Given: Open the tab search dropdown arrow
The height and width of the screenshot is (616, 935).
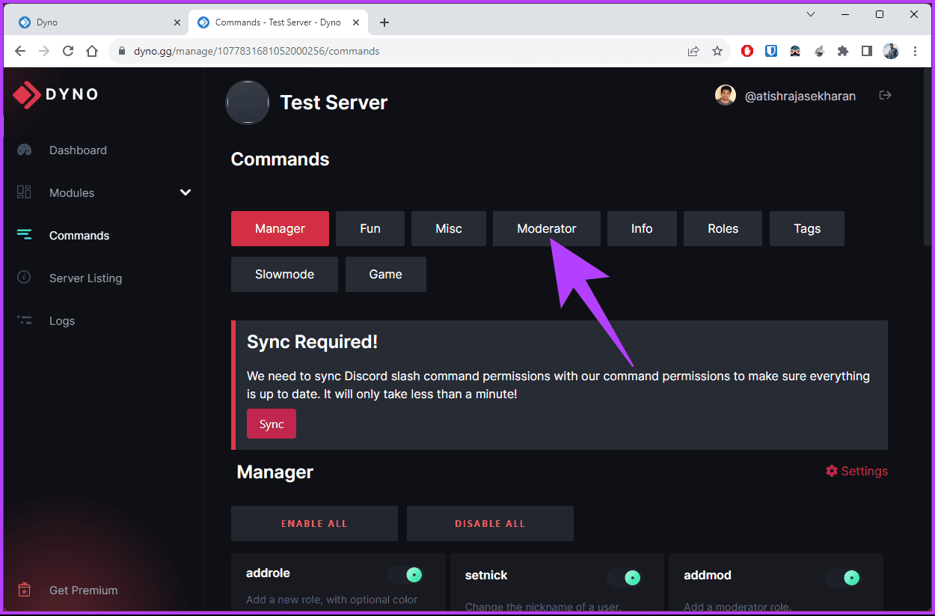Looking at the screenshot, I should [x=811, y=14].
